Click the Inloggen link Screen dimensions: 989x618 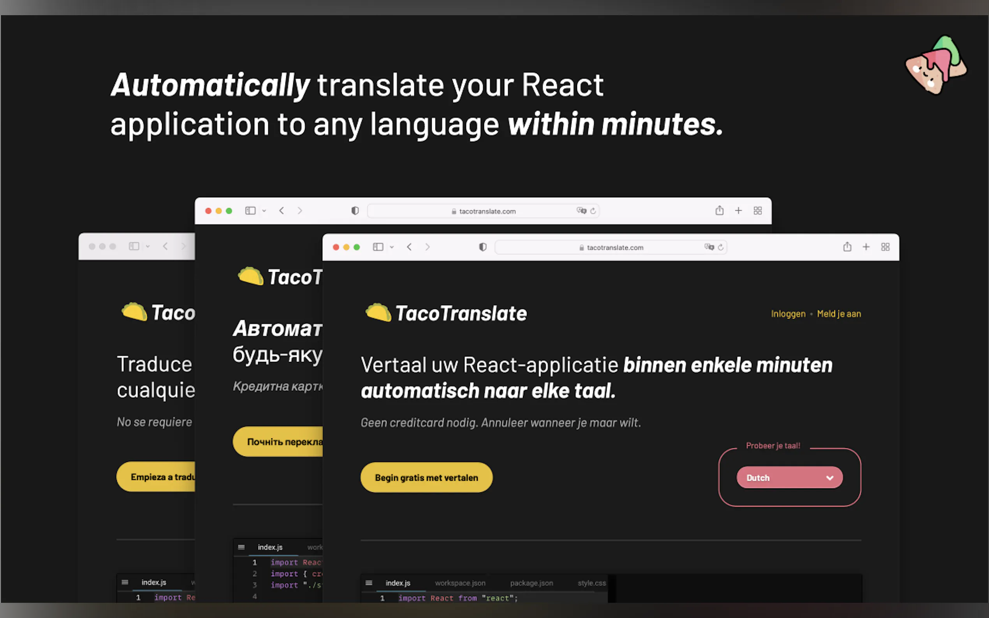pyautogui.click(x=788, y=314)
